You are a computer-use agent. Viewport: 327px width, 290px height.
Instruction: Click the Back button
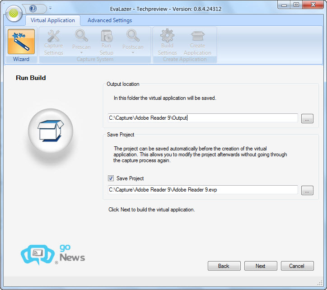(x=224, y=266)
